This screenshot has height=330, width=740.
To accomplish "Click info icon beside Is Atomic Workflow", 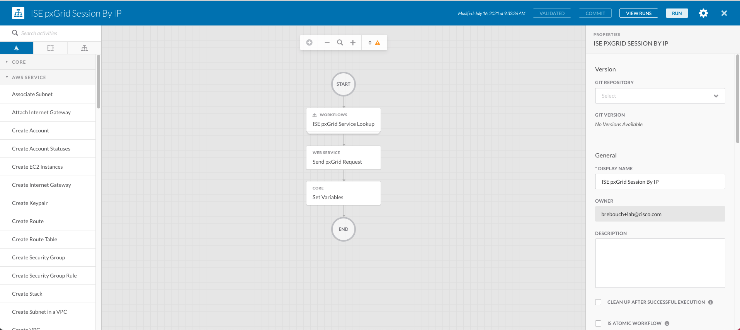I will [667, 323].
